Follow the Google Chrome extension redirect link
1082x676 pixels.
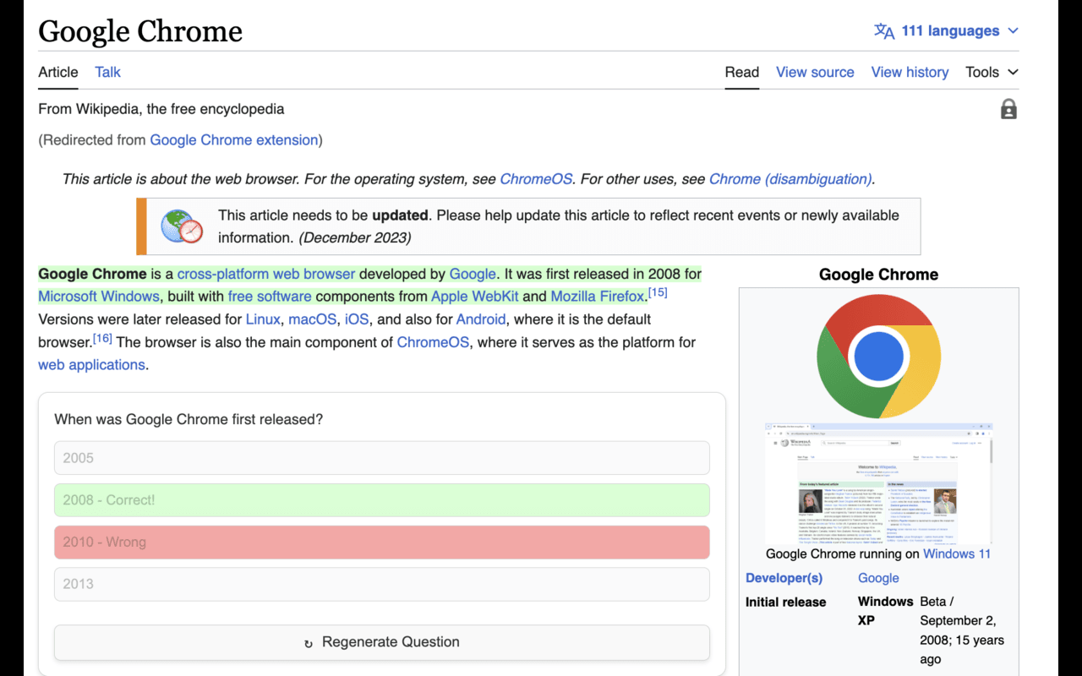pyautogui.click(x=234, y=140)
